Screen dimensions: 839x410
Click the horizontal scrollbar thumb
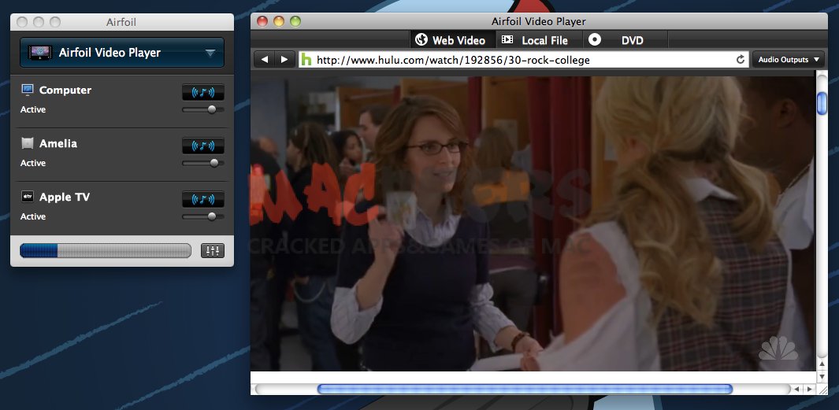pos(525,390)
